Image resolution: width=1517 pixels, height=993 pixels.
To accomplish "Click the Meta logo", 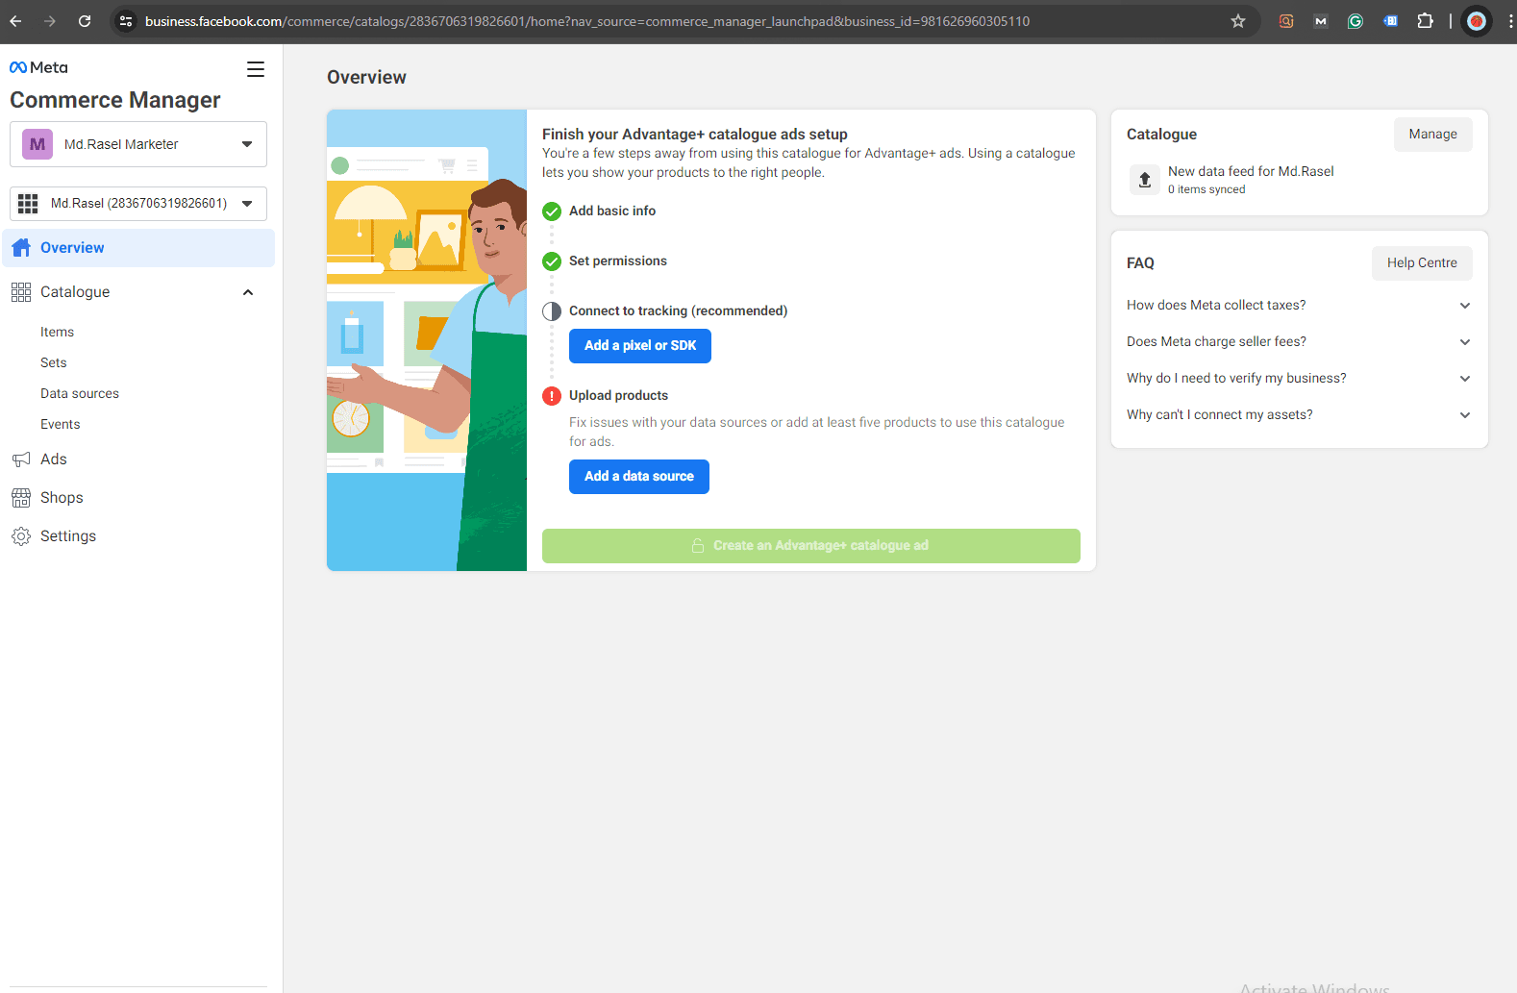I will coord(38,67).
